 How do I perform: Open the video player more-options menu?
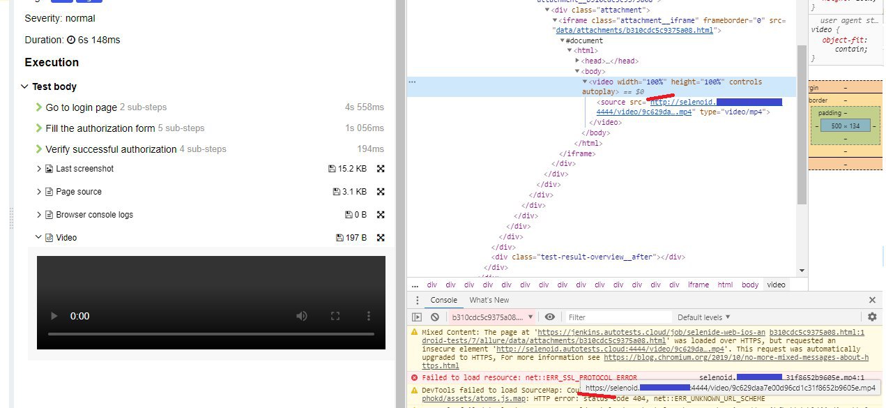369,316
